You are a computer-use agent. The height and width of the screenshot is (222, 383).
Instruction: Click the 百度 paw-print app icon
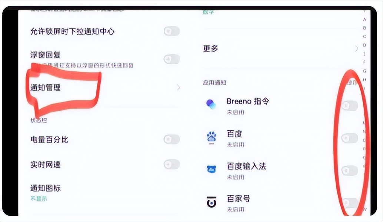coord(212,138)
